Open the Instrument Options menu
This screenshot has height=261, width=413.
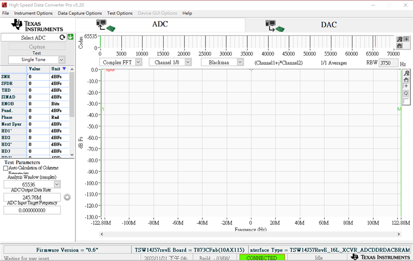(34, 13)
